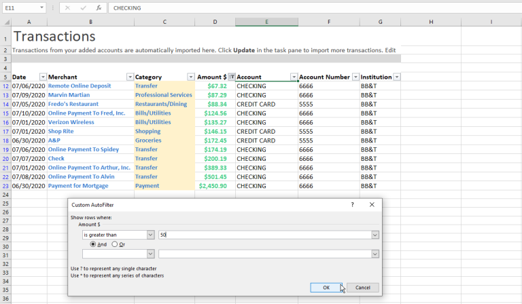Select the Or radio button
The width and height of the screenshot is (522, 304).
(114, 244)
